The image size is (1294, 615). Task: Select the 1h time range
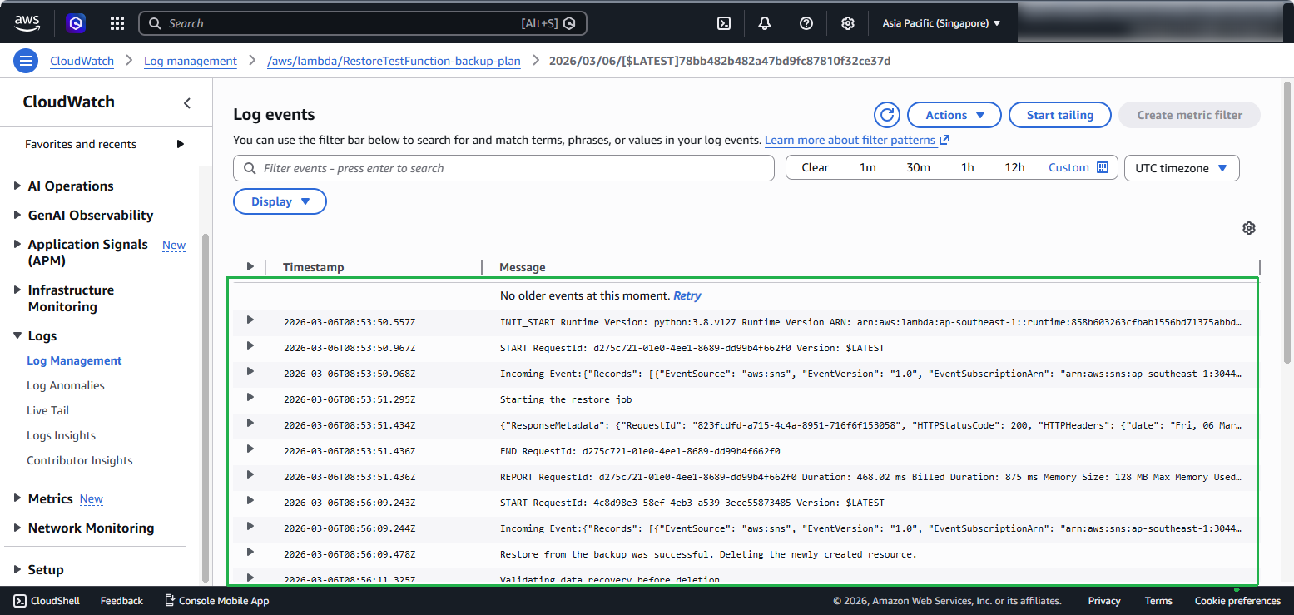point(968,167)
